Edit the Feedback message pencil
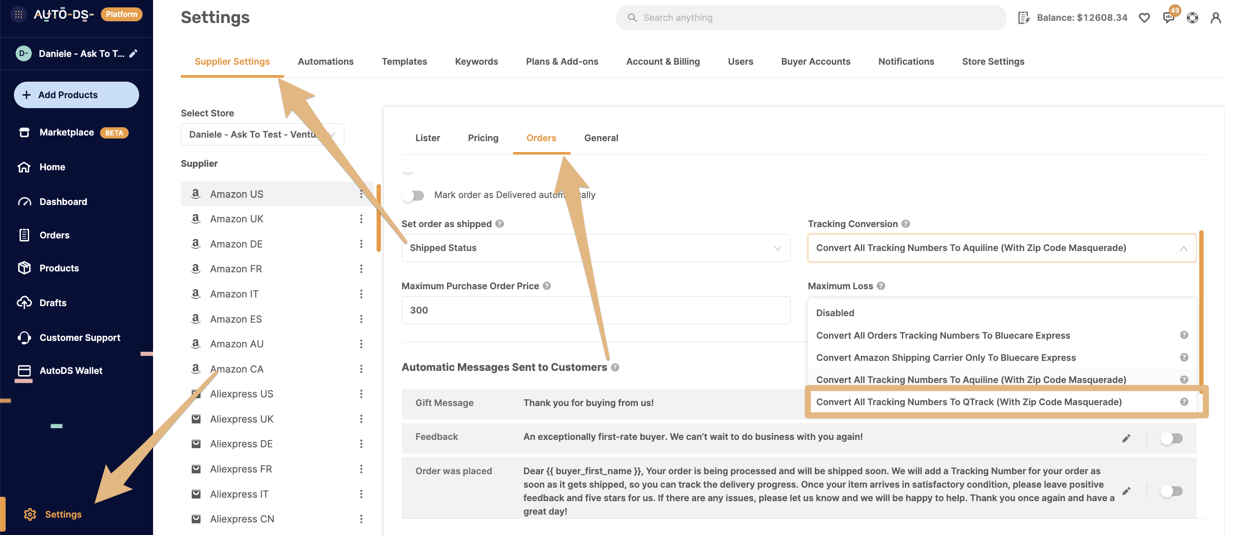This screenshot has height=535, width=1241. coord(1126,438)
